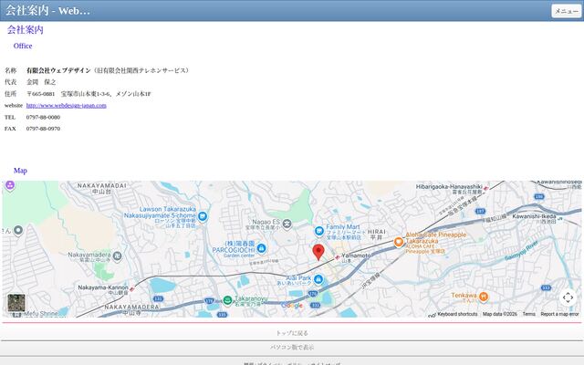Viewport: 584px width, 365px height.
Task: Click トップに戻る button
Action: [292, 333]
